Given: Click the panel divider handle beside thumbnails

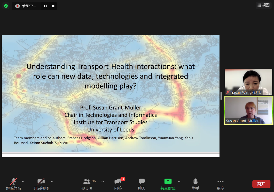Looking at the screenshot, I should [x=221, y=96].
